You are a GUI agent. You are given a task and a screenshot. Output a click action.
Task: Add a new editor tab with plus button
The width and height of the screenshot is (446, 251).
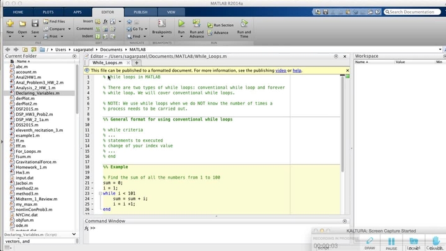pyautogui.click(x=136, y=63)
